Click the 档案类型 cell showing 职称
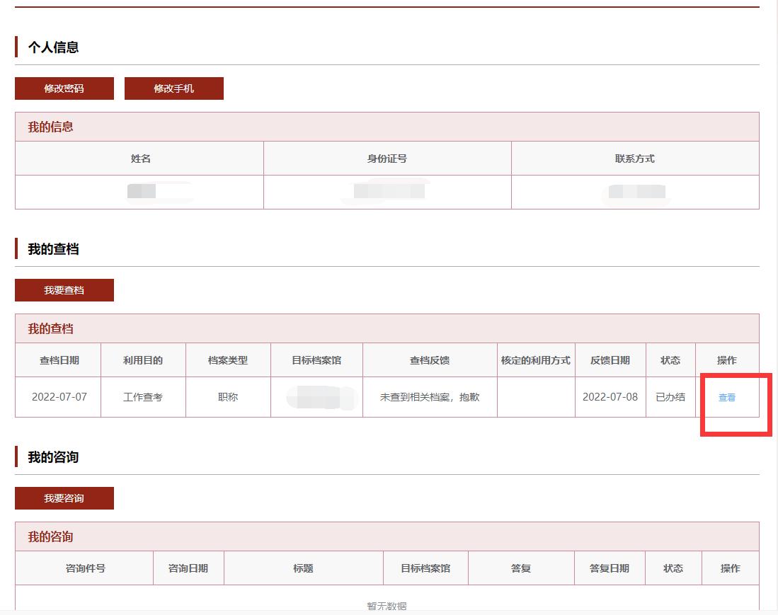This screenshot has width=778, height=615. [x=227, y=397]
